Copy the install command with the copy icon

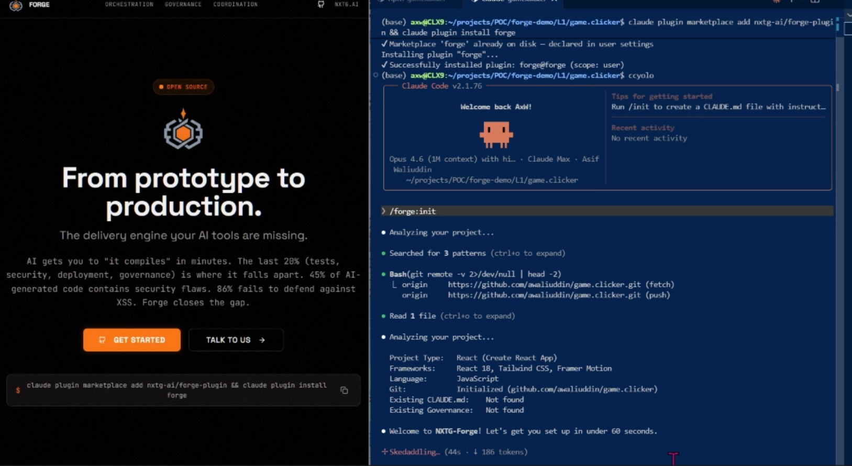[344, 390]
